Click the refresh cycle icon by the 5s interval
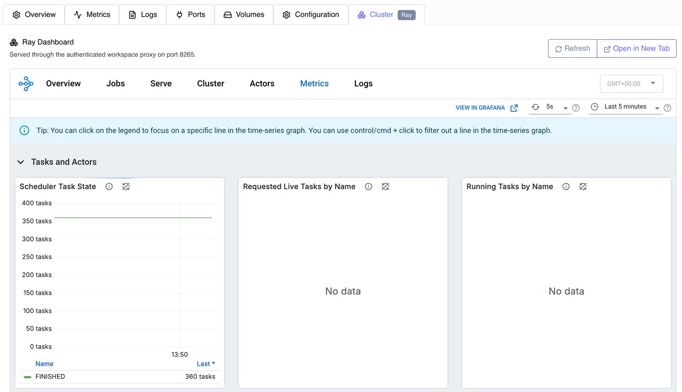The height and width of the screenshot is (392, 682). (536, 107)
